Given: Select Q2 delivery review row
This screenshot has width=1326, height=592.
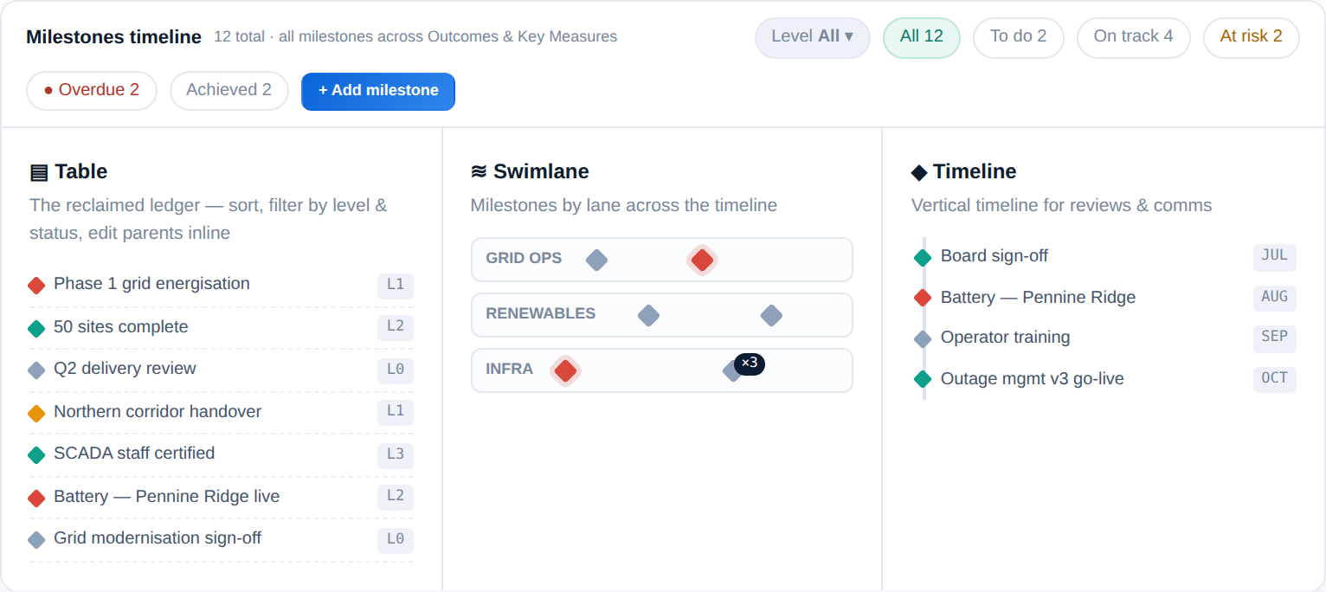Looking at the screenshot, I should pyautogui.click(x=222, y=370).
